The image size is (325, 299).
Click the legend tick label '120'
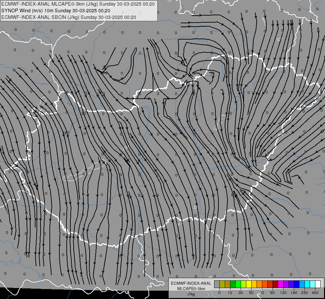pyautogui.click(x=283, y=293)
